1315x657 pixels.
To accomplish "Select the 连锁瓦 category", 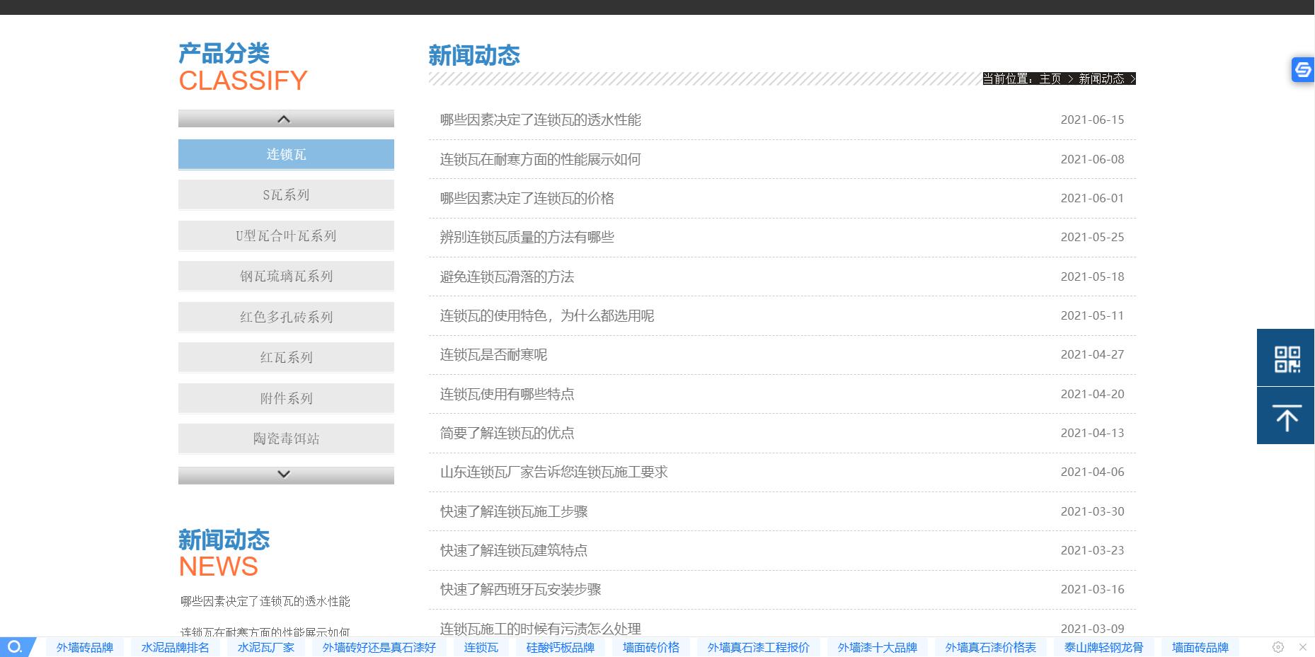I will tap(286, 154).
